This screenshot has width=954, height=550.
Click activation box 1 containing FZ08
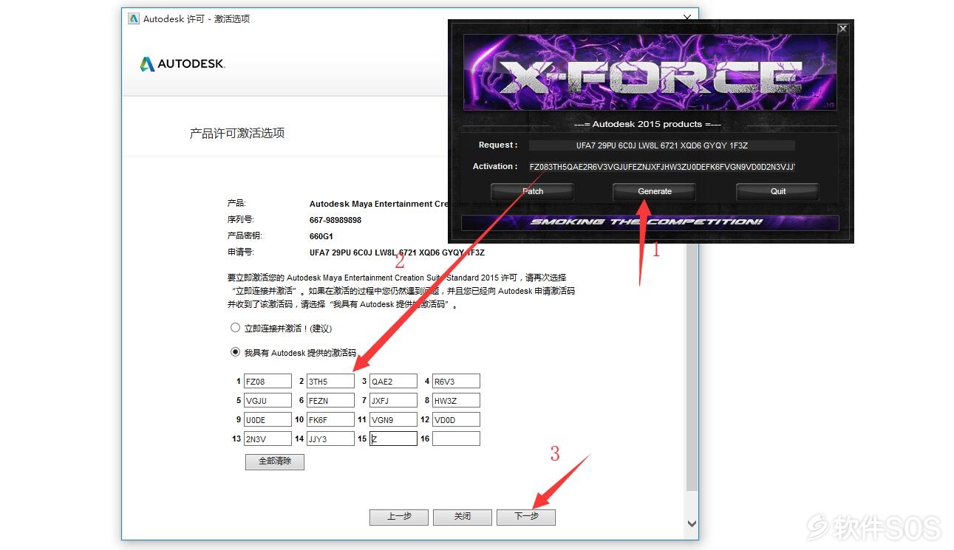click(x=268, y=382)
